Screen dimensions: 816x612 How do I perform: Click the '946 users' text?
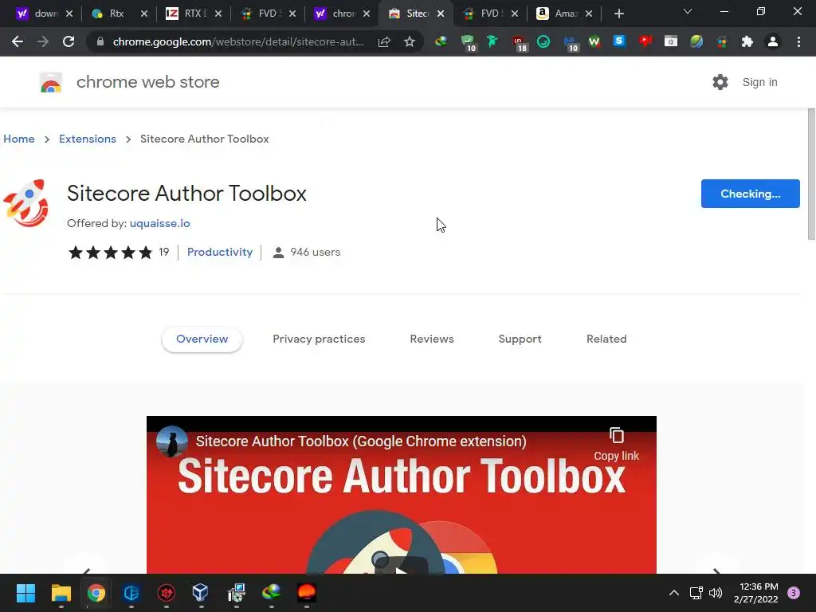click(315, 252)
